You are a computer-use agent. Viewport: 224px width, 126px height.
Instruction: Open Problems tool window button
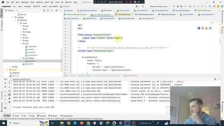point(53,116)
